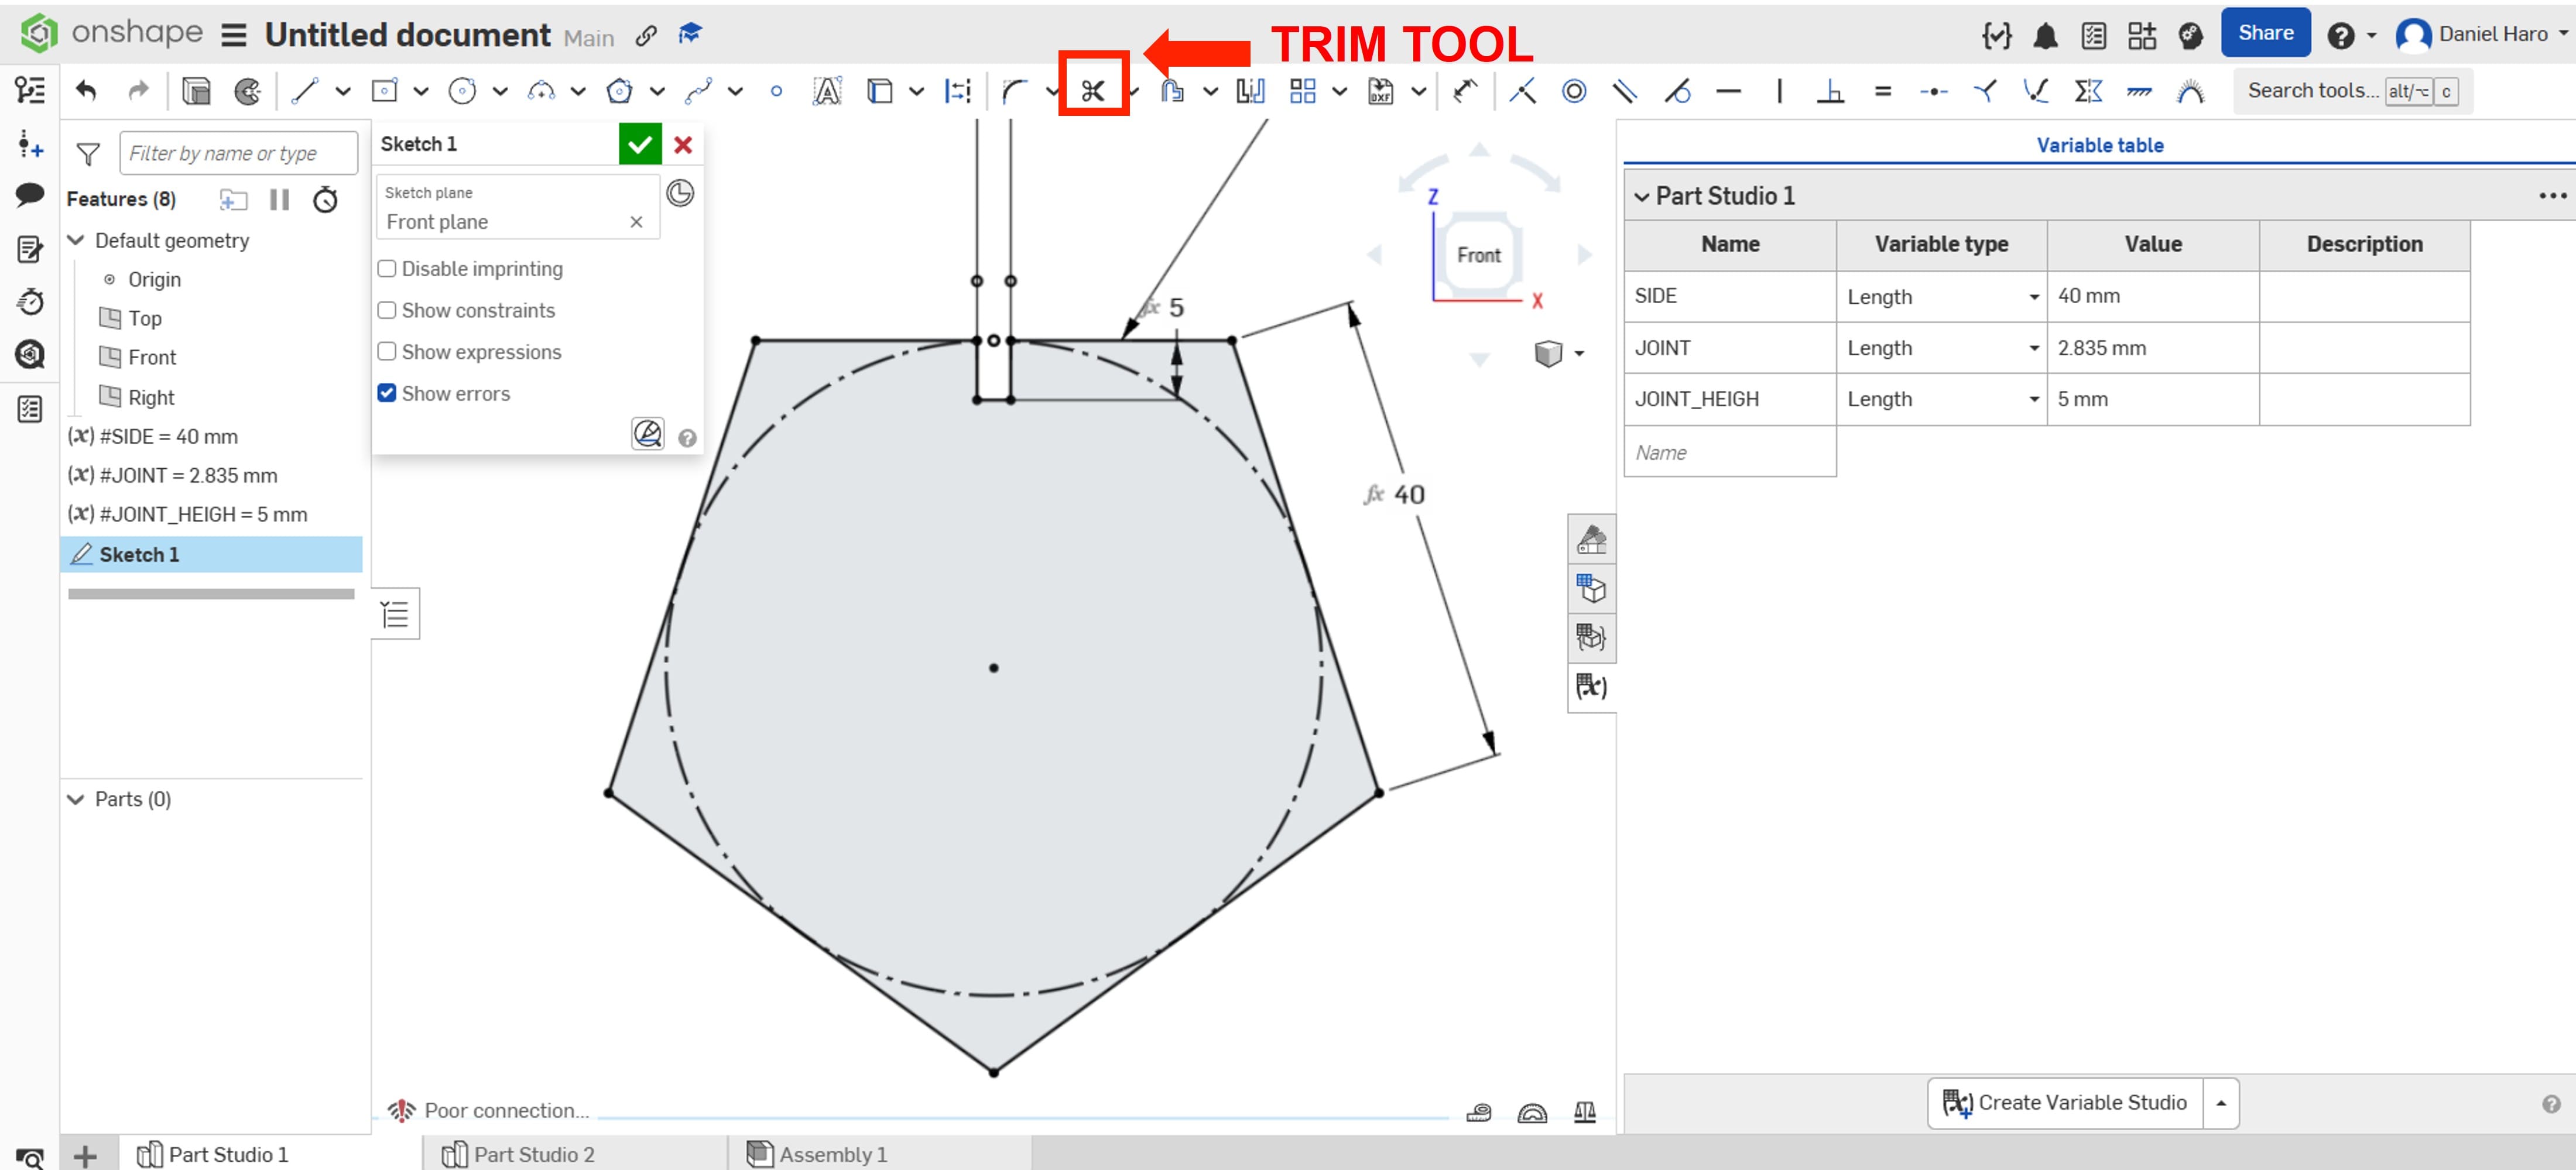The image size is (2576, 1170).
Task: Click the Concentric constraint icon
Action: coord(1573,92)
